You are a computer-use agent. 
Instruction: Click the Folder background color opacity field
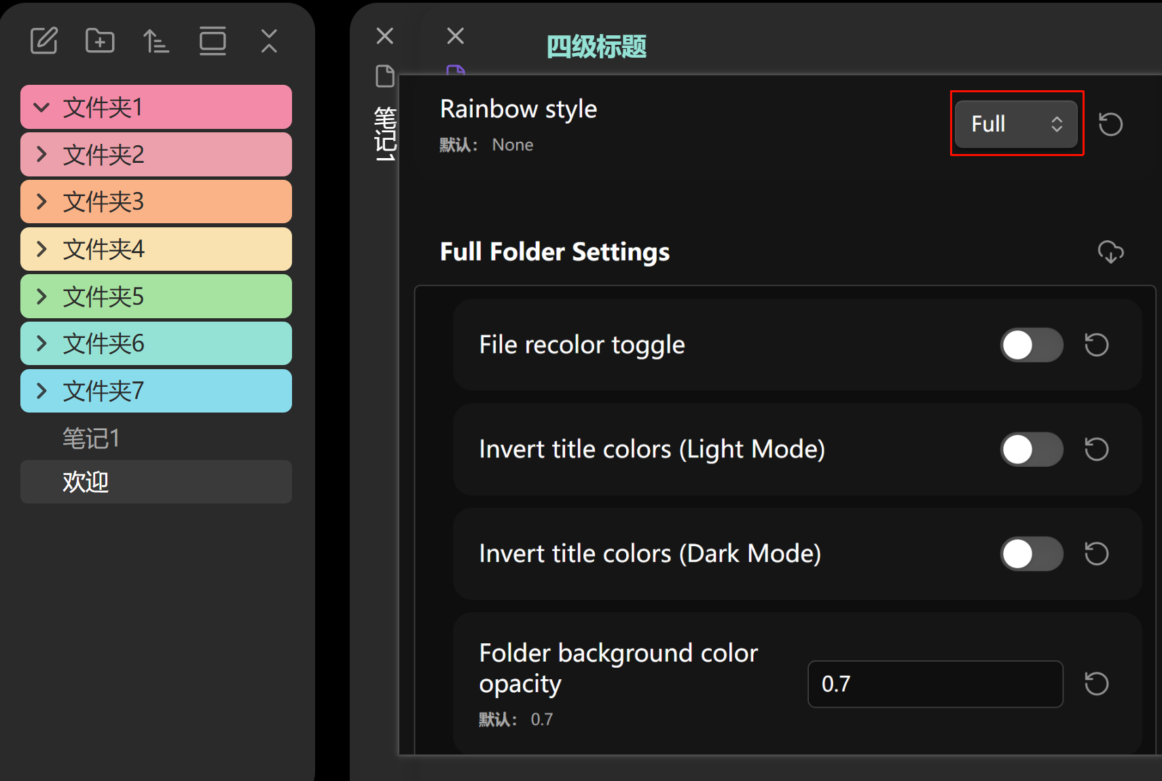pyautogui.click(x=934, y=684)
